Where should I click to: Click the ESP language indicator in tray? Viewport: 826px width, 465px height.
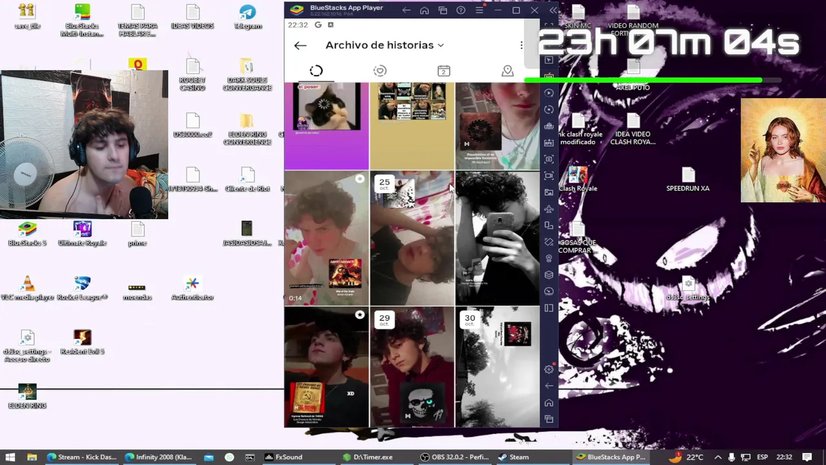pyautogui.click(x=762, y=457)
